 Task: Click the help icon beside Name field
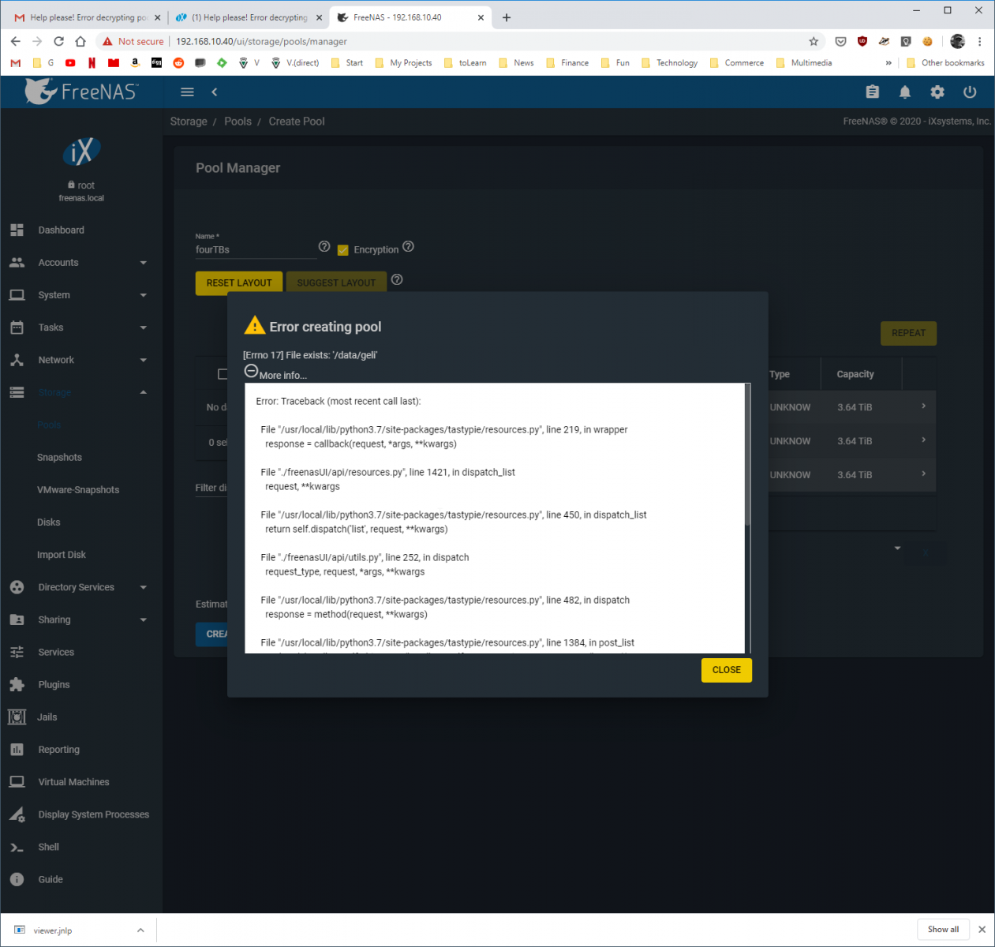coord(324,247)
